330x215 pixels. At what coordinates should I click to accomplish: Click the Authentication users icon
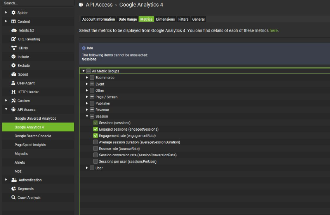[x=14, y=180]
